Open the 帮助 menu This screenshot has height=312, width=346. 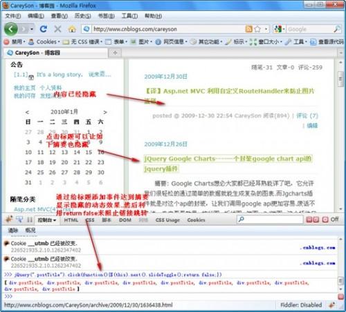click(x=153, y=16)
